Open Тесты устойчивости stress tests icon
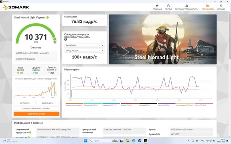 click(x=186, y=6)
